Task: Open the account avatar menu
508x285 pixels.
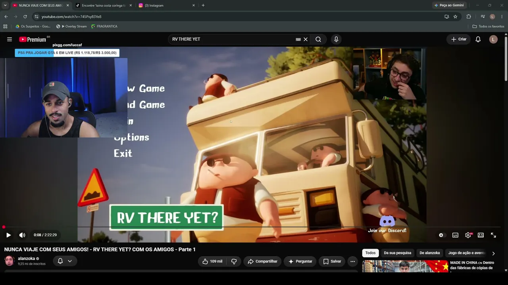Action: point(493,39)
